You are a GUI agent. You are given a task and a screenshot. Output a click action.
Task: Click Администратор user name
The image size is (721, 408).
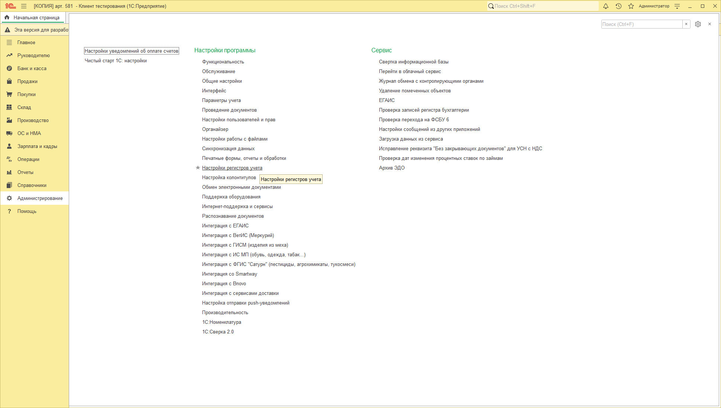click(x=654, y=6)
